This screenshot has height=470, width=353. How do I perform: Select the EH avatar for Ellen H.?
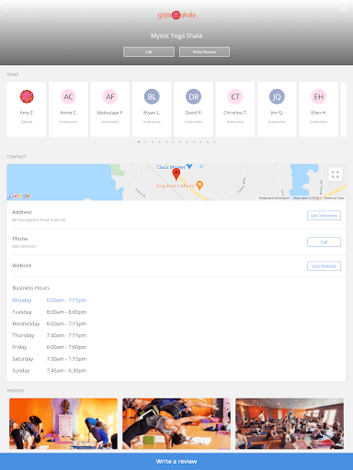coord(318,96)
